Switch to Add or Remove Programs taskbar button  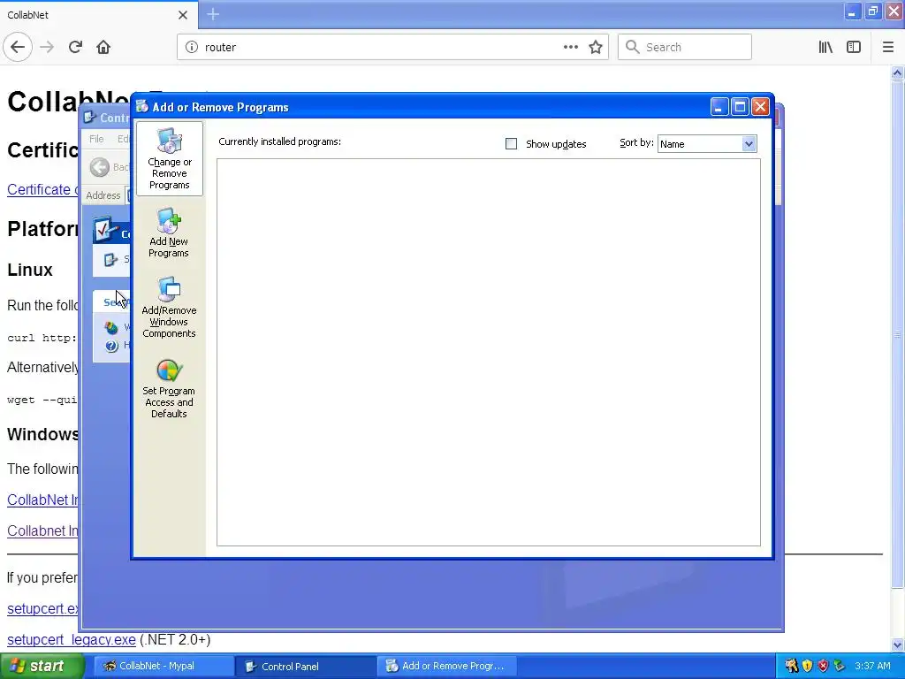[x=446, y=666]
